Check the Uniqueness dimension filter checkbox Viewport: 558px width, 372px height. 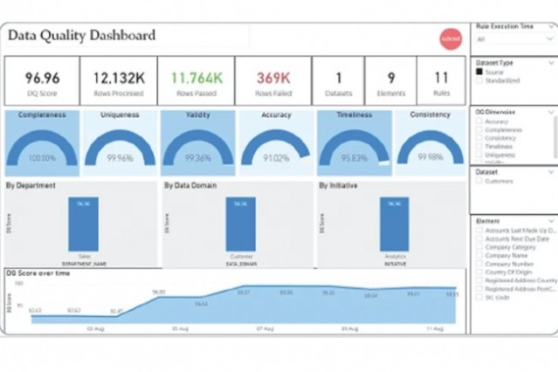pos(479,155)
